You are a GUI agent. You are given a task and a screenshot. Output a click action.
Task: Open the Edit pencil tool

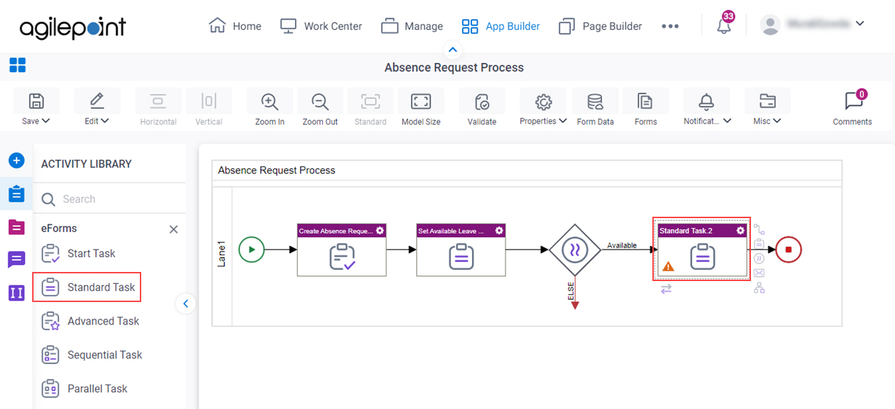97,101
